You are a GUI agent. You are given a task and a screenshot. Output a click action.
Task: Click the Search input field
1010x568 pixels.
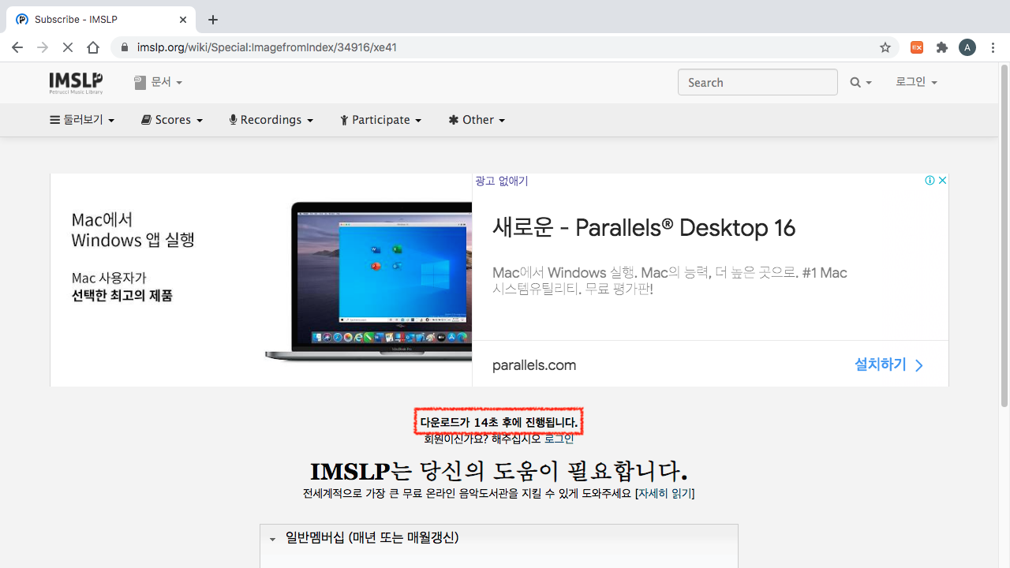pos(757,82)
